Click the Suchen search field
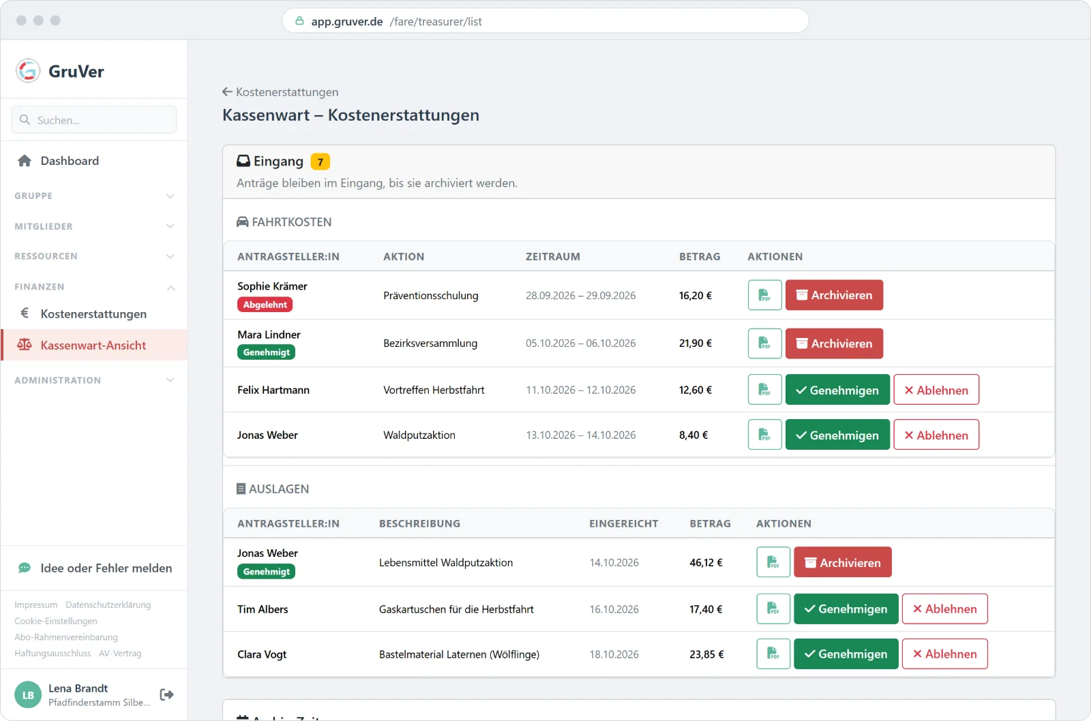Viewport: 1091px width, 721px height. (94, 119)
